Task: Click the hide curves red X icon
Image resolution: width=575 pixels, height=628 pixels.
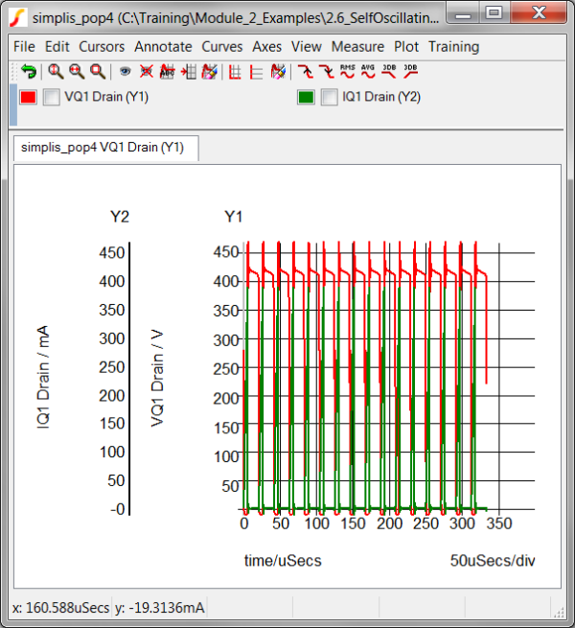Action: 146,71
